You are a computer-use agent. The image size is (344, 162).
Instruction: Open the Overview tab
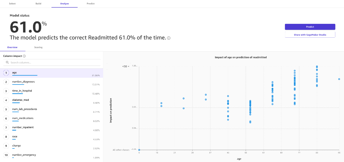pyautogui.click(x=12, y=47)
